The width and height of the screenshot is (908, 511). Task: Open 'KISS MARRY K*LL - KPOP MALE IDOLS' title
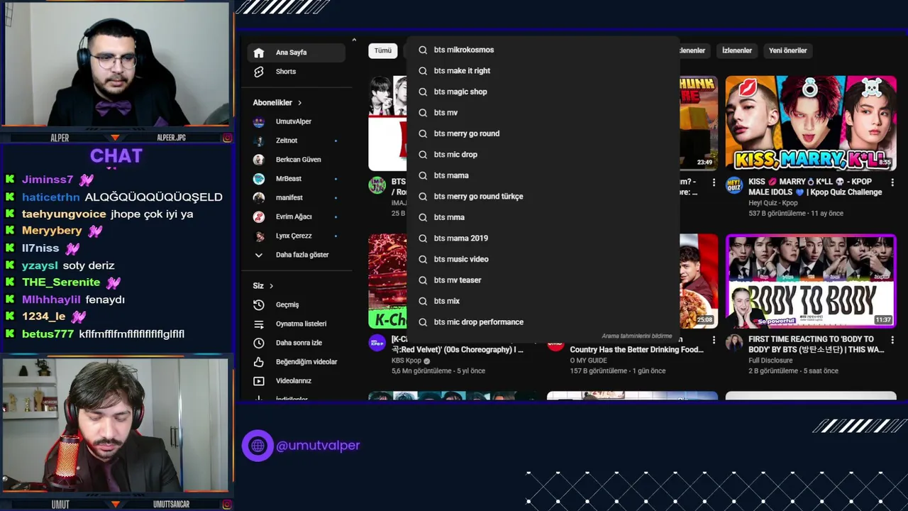(815, 187)
